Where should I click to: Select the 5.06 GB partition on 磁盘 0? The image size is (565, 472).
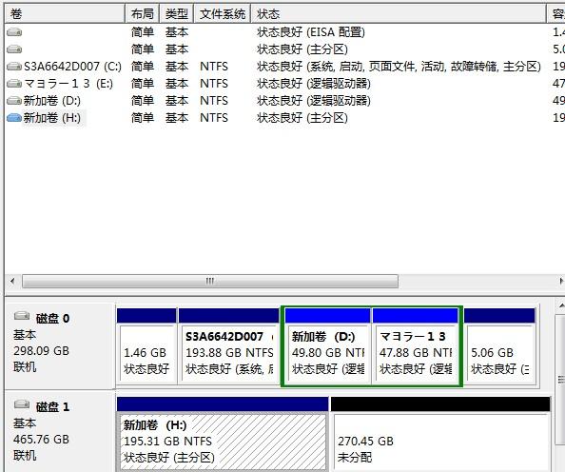point(499,346)
